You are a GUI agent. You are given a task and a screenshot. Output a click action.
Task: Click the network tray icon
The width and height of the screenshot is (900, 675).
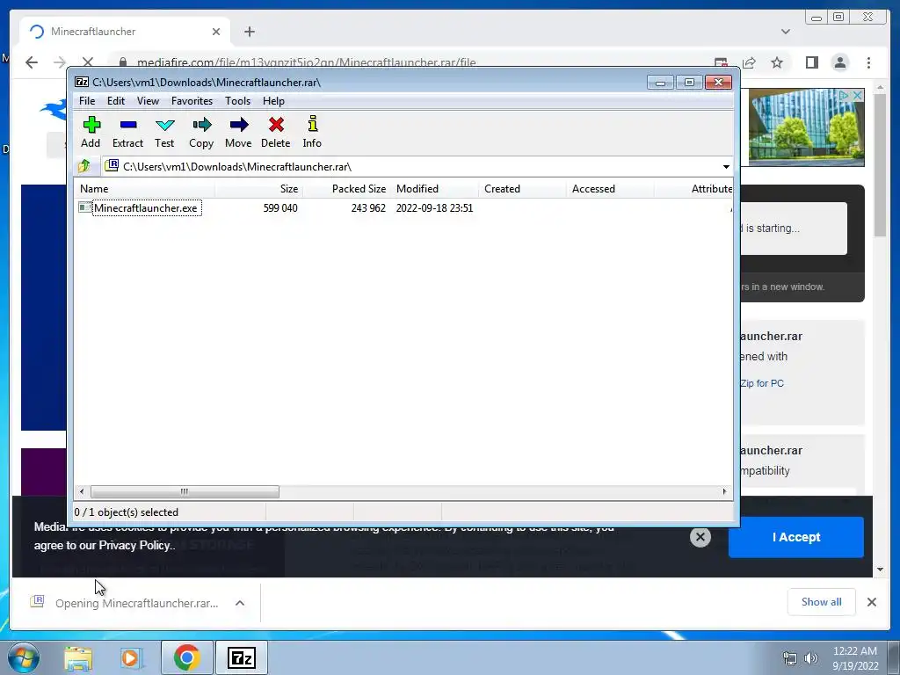tap(790, 658)
